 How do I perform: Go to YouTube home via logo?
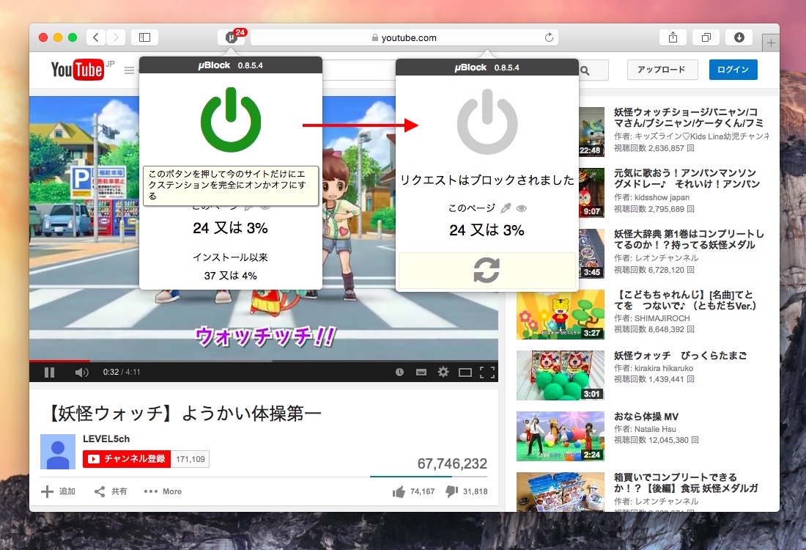coord(78,70)
